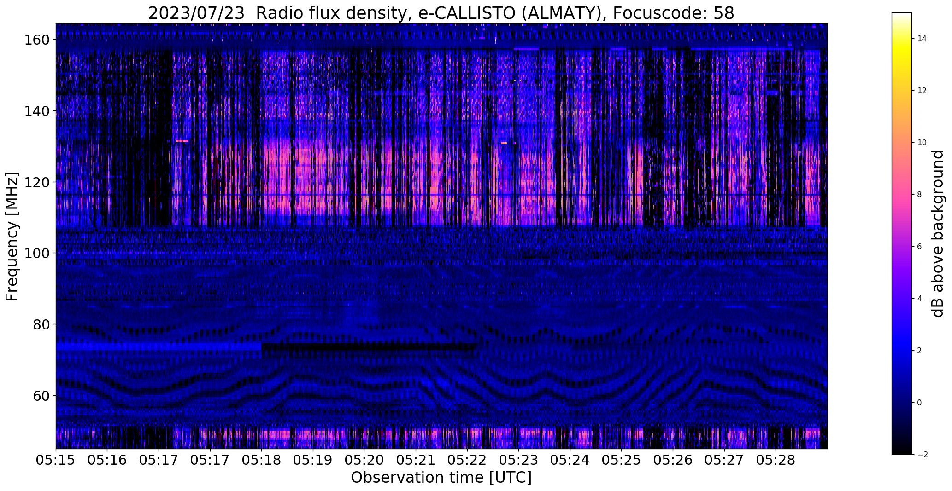Click the 05:28 time tick label
The image size is (952, 491).
[776, 460]
